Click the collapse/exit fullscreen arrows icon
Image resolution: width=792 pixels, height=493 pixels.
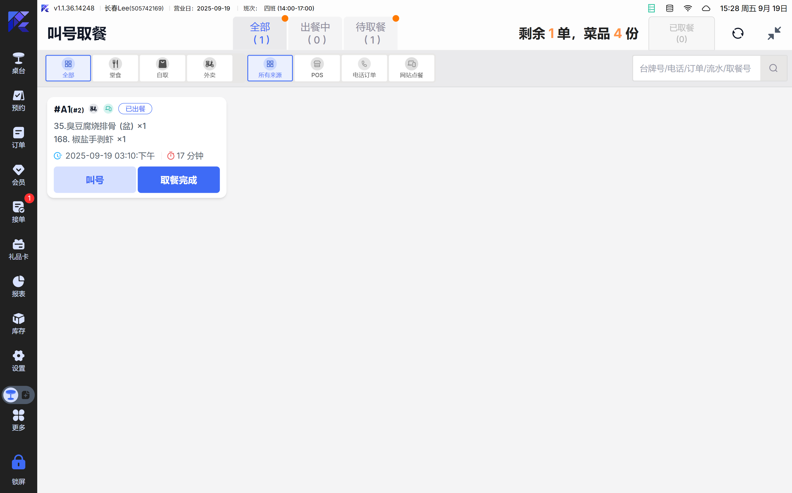(x=774, y=33)
